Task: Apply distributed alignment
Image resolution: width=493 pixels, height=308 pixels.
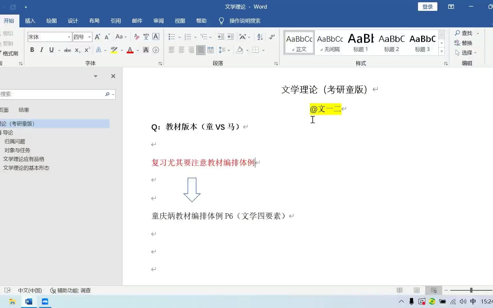Action: tap(211, 50)
